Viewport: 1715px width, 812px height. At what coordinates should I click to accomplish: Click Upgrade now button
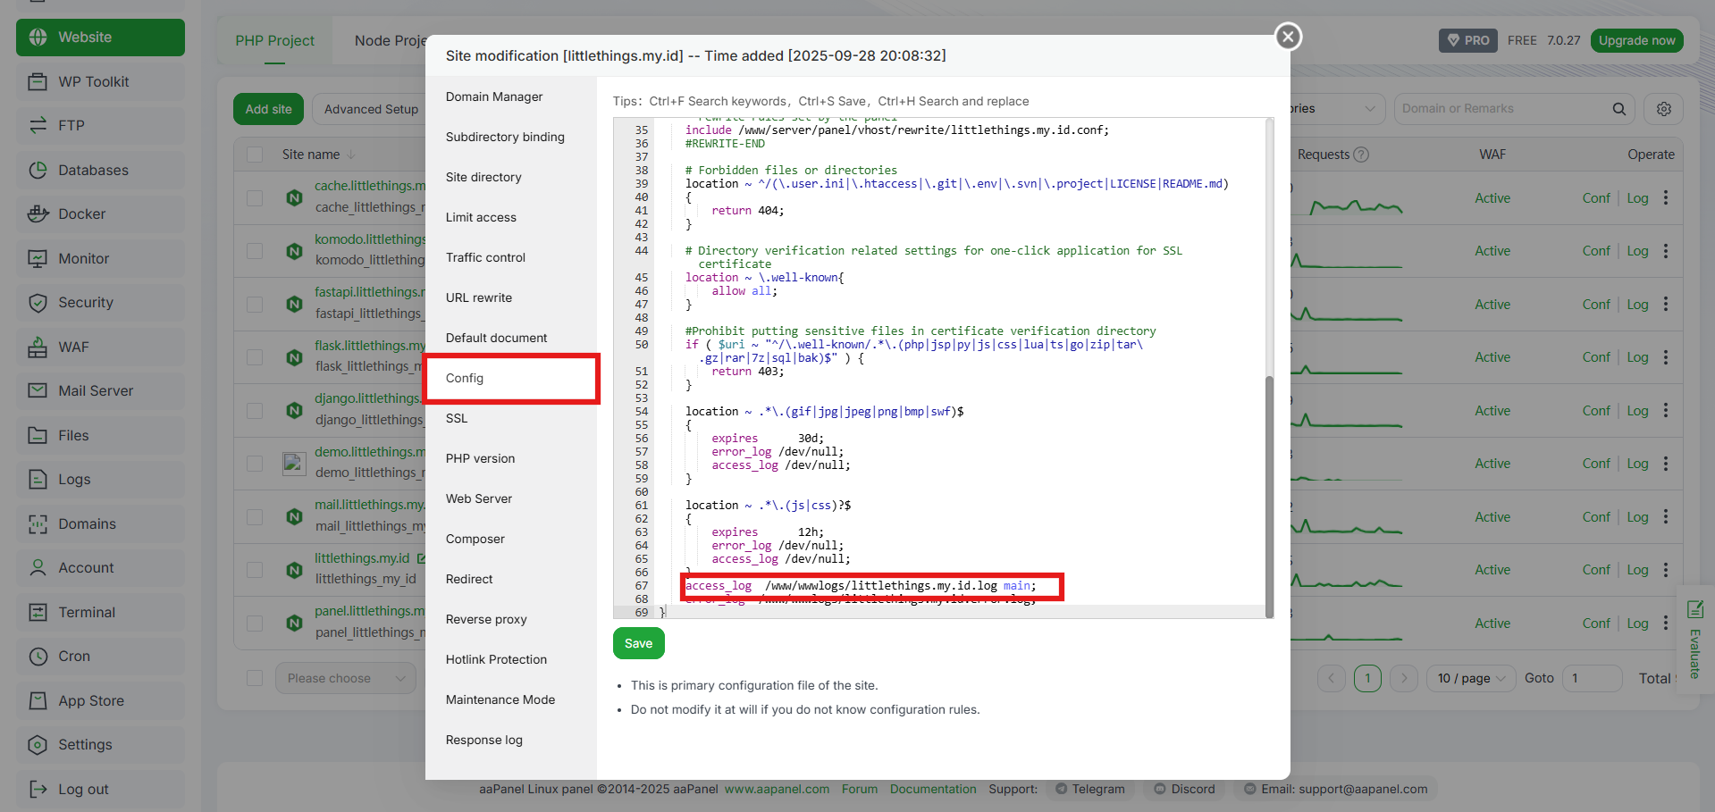click(x=1636, y=40)
